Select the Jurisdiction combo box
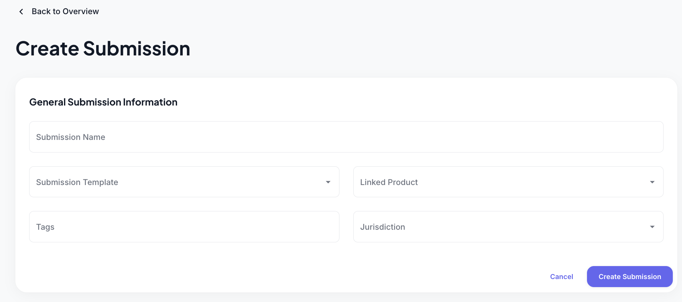The width and height of the screenshot is (682, 302). pos(508,227)
